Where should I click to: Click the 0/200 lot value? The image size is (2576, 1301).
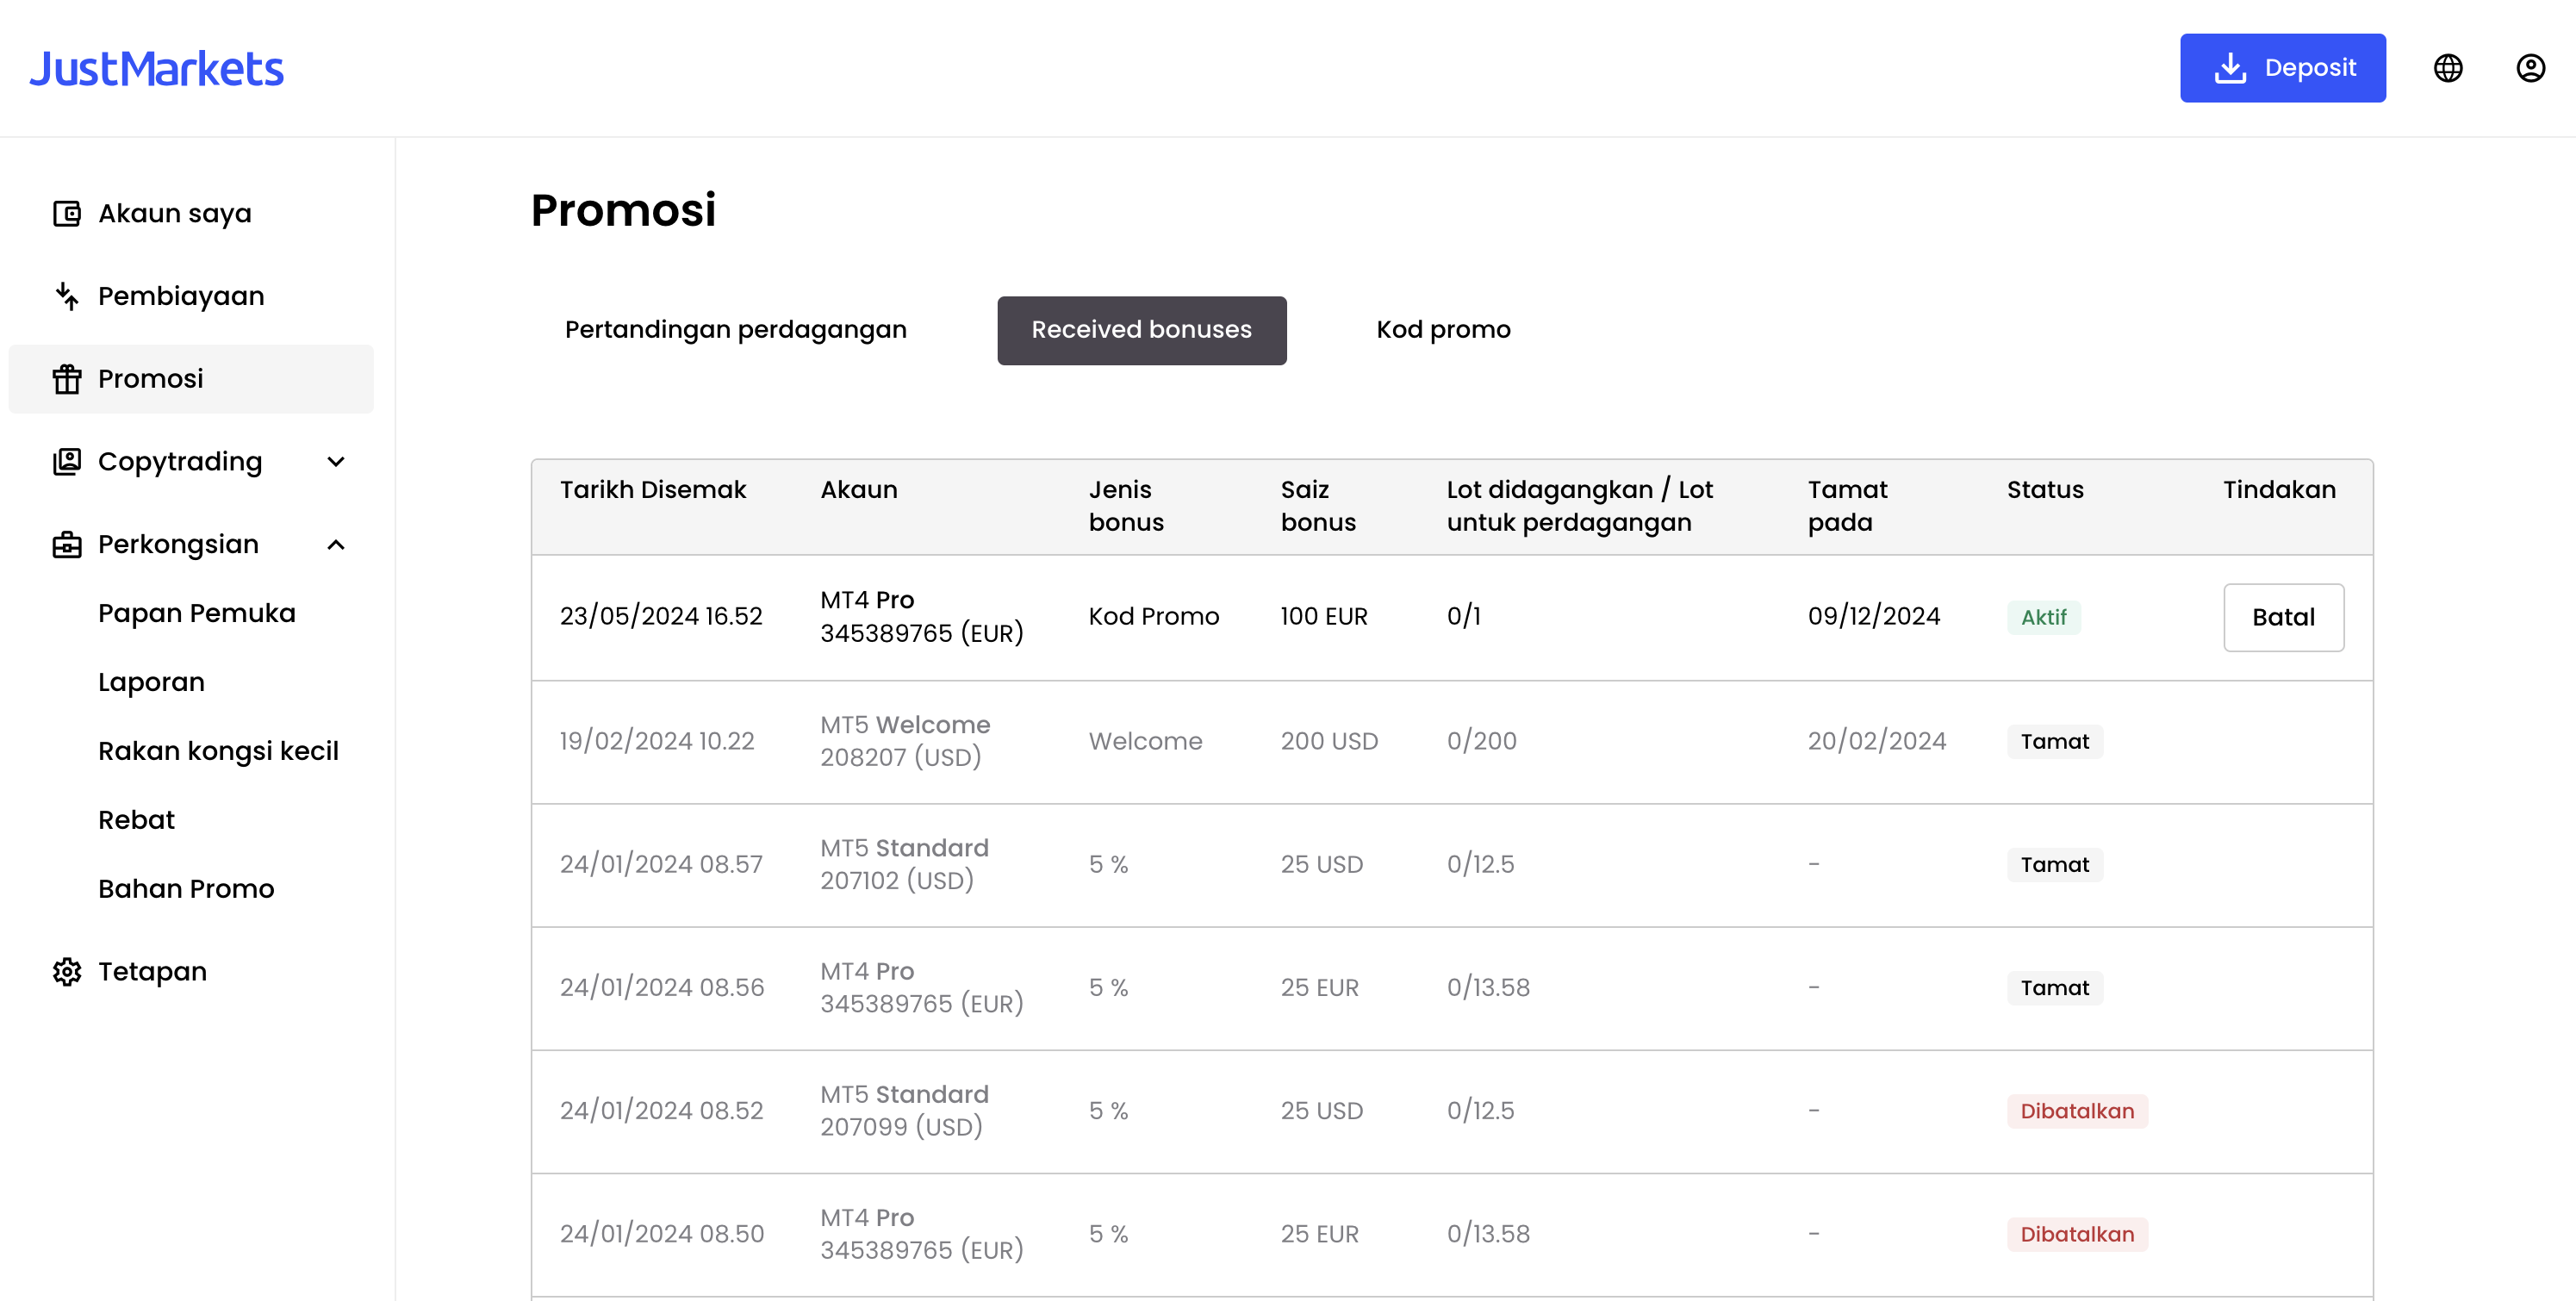coord(1482,742)
